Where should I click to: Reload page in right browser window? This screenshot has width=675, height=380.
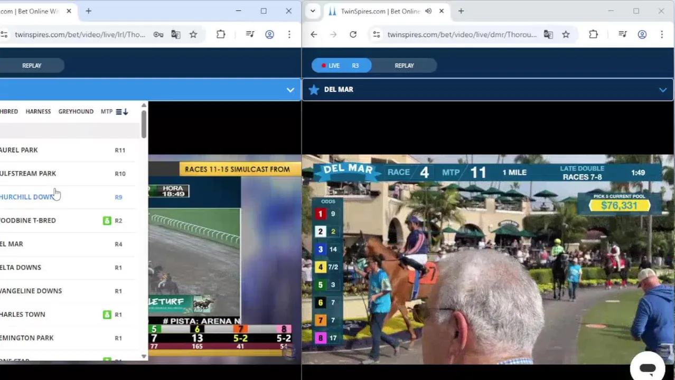pos(353,34)
